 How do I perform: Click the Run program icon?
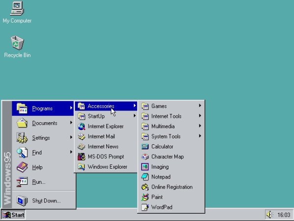[22, 182]
